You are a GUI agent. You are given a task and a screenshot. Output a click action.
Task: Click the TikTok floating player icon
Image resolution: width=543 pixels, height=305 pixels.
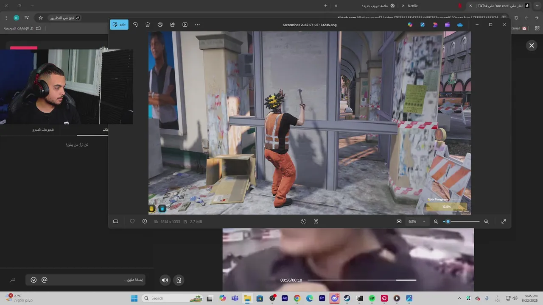coord(179,280)
